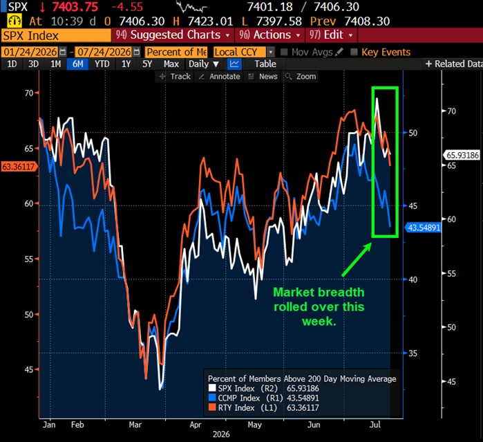The width and height of the screenshot is (483, 442).
Task: Open the Local CCY dropdown arrow
Action: point(270,52)
